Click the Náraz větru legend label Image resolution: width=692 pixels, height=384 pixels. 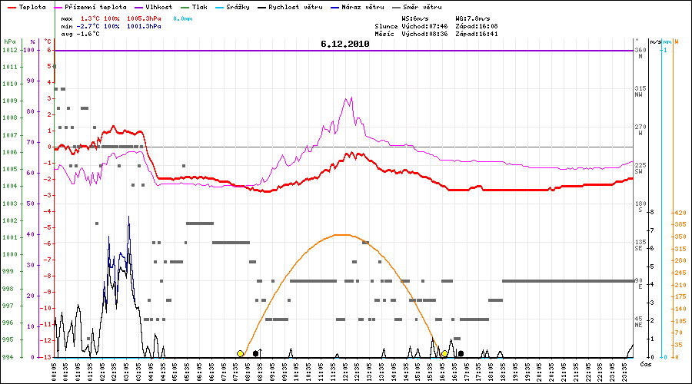363,7
